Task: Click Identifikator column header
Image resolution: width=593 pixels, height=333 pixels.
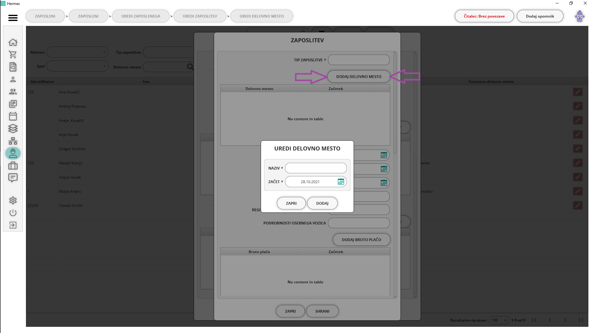Action: (42, 82)
